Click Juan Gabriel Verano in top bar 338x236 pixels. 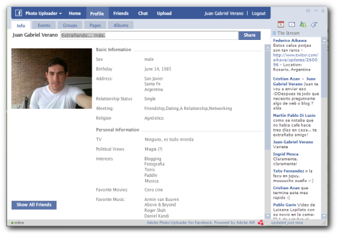point(224,14)
